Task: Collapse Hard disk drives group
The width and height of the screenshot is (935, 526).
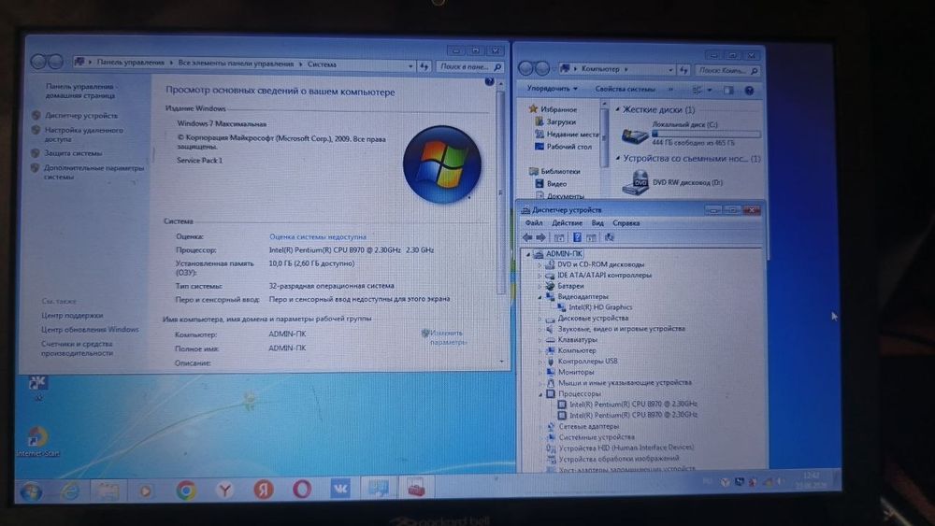Action: (x=618, y=109)
